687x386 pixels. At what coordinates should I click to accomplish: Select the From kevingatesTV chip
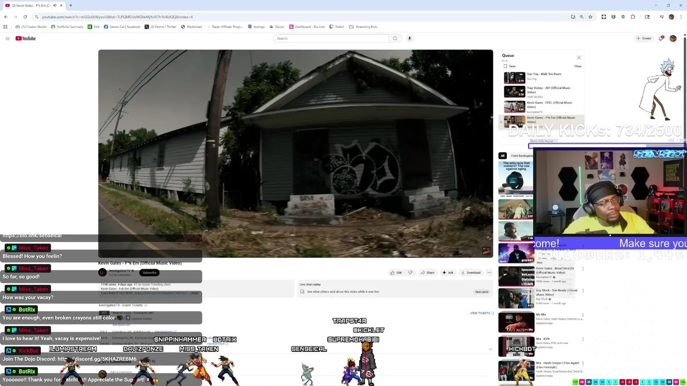(522, 155)
